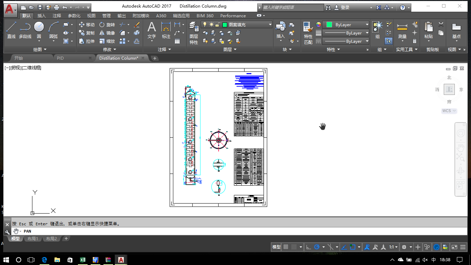Viewport: 471px width, 265px height.
Task: Activate the Rotate (旋转) tool
Action: (x=107, y=25)
